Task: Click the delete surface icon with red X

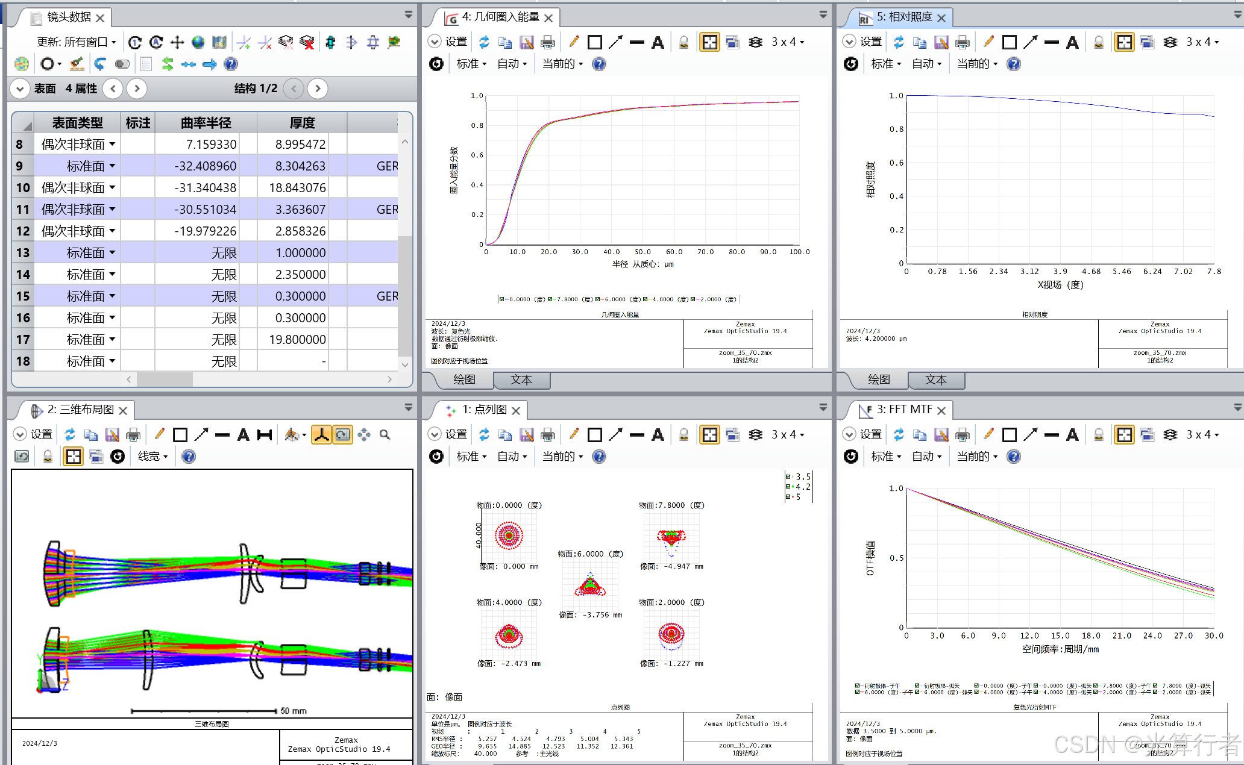Action: coord(307,42)
